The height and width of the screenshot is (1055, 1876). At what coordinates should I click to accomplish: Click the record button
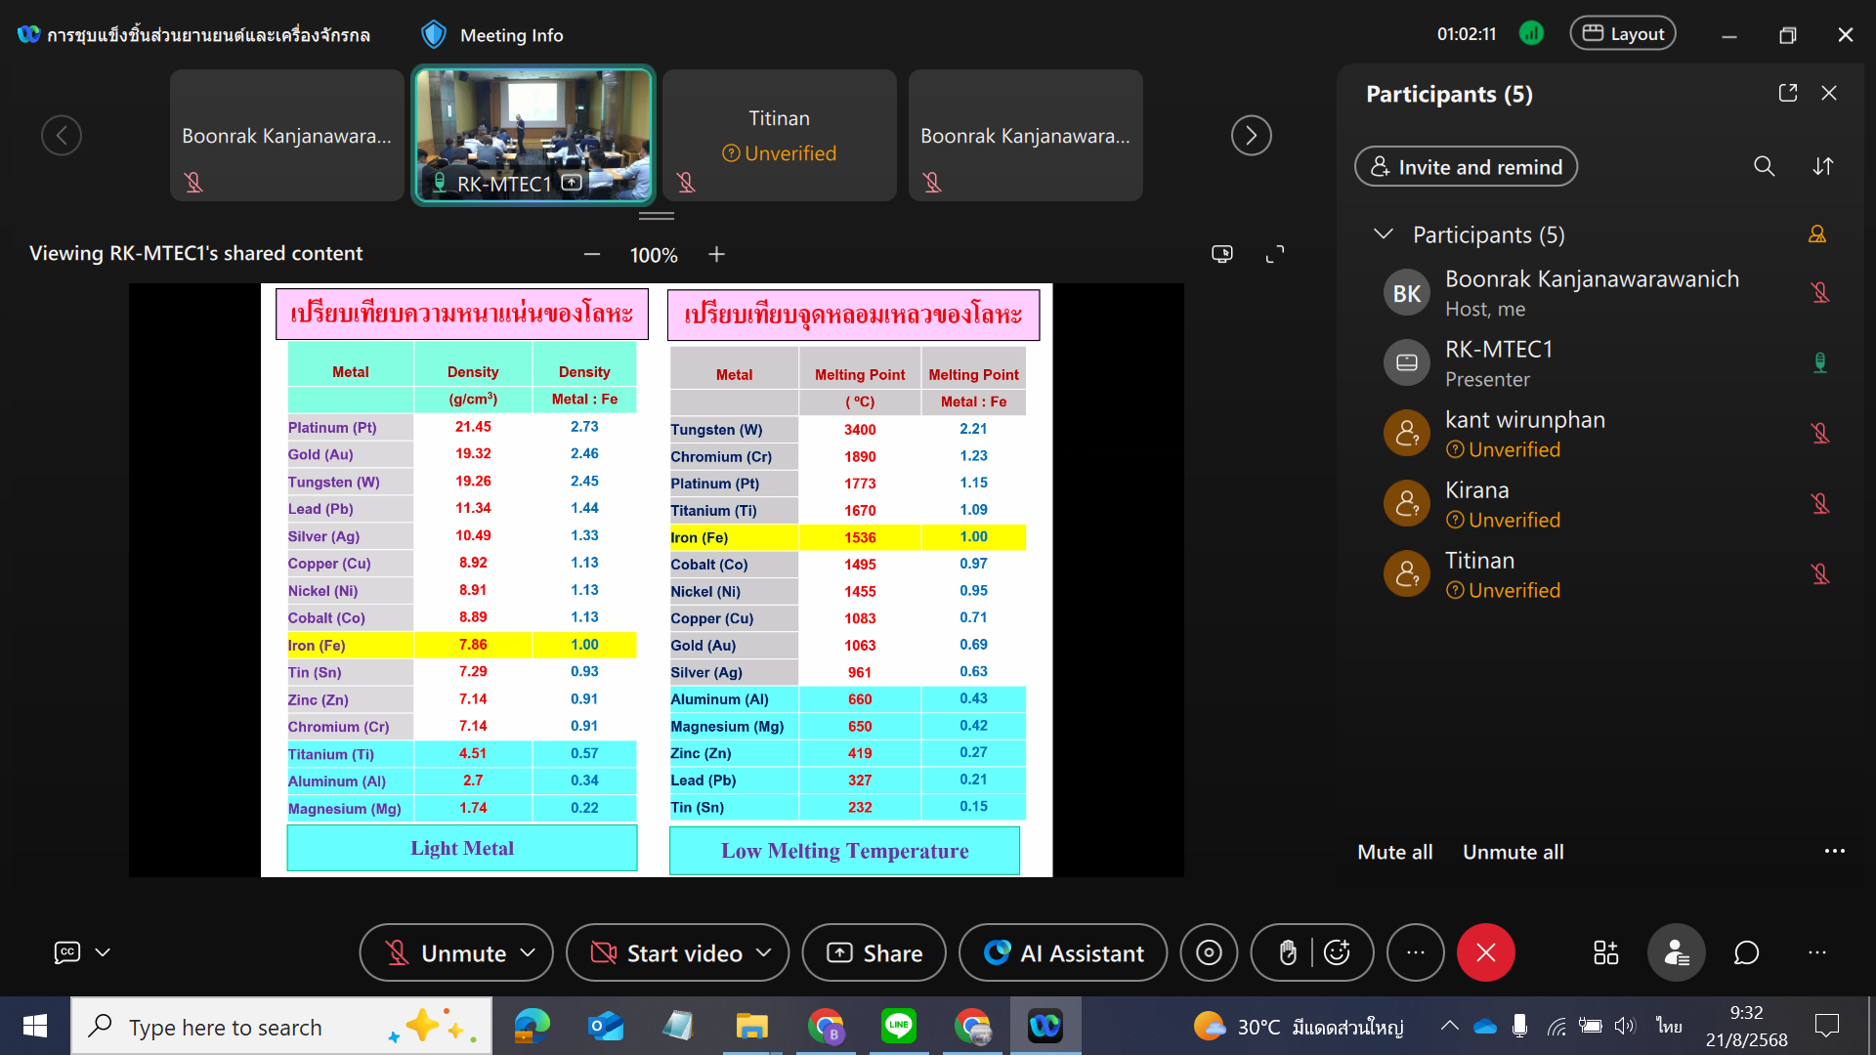[x=1209, y=952]
